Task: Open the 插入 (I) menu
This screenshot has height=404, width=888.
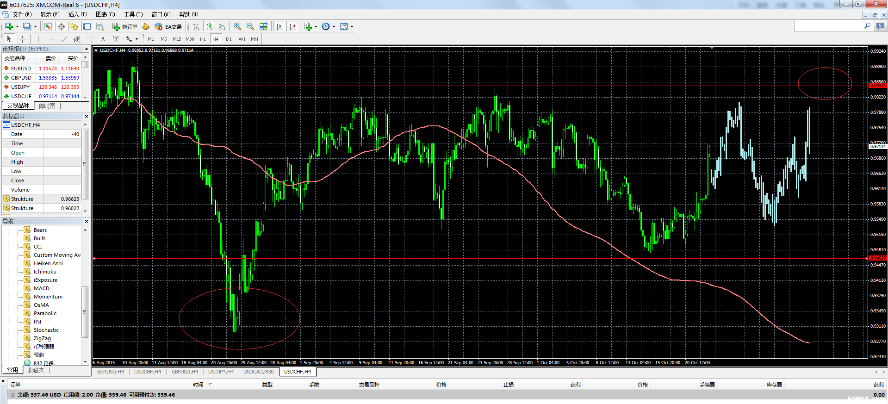Action: [x=77, y=14]
